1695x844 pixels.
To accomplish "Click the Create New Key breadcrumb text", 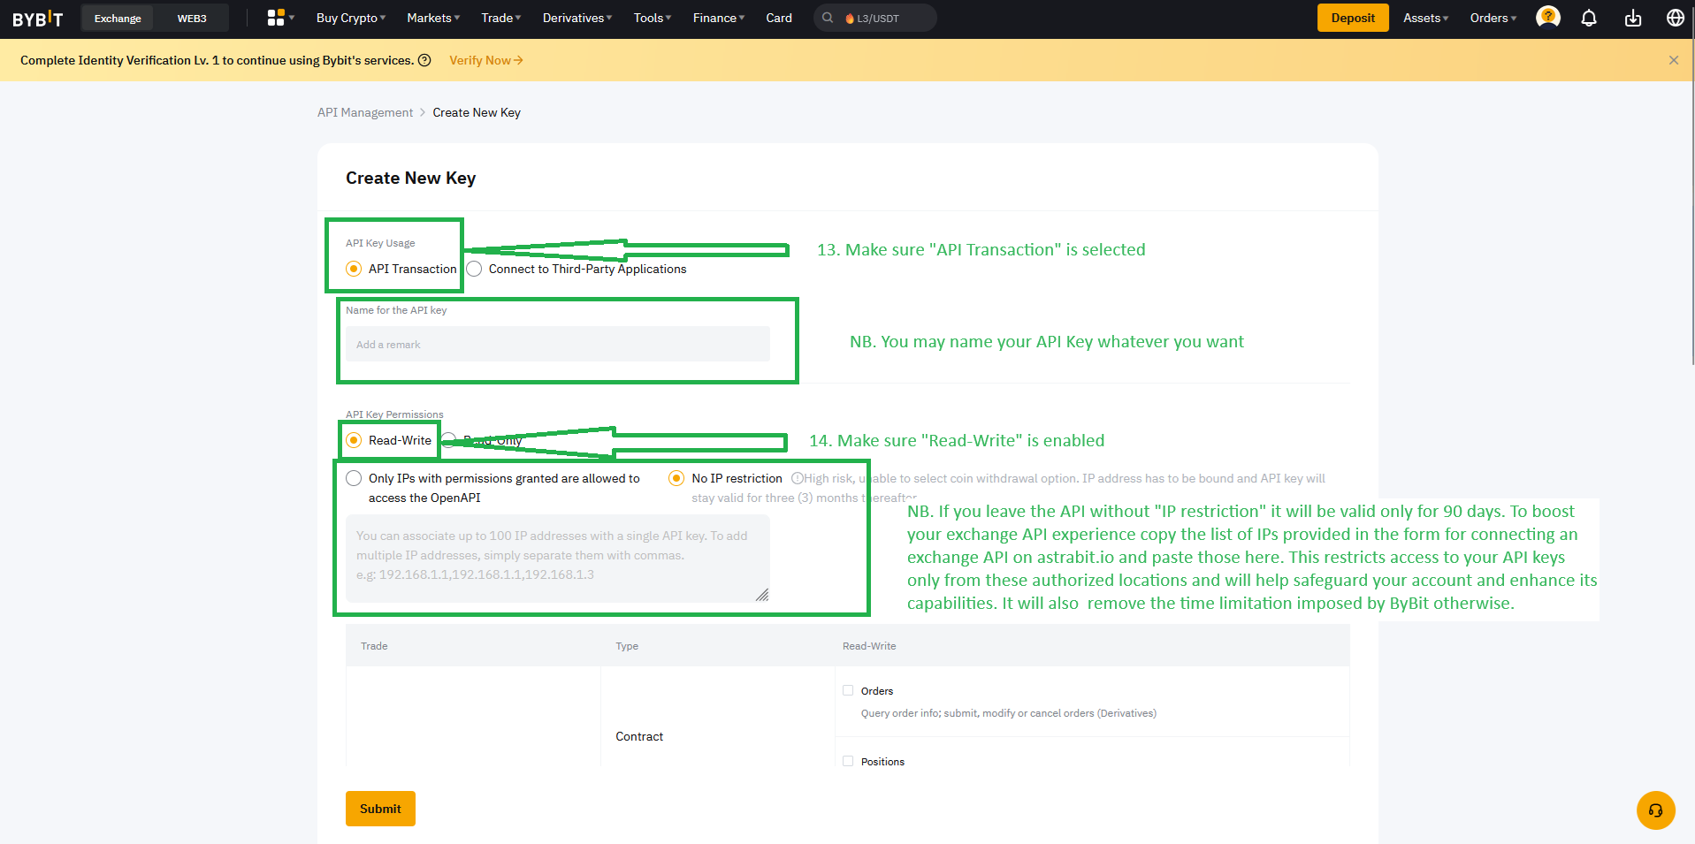I will tap(477, 112).
